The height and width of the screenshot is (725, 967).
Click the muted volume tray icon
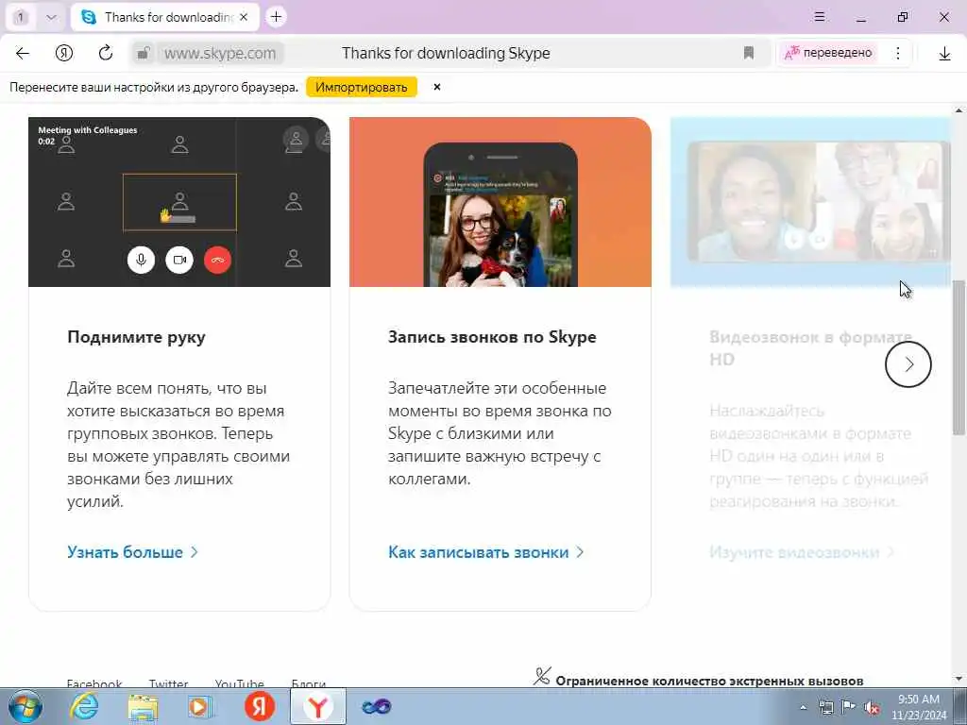click(872, 708)
